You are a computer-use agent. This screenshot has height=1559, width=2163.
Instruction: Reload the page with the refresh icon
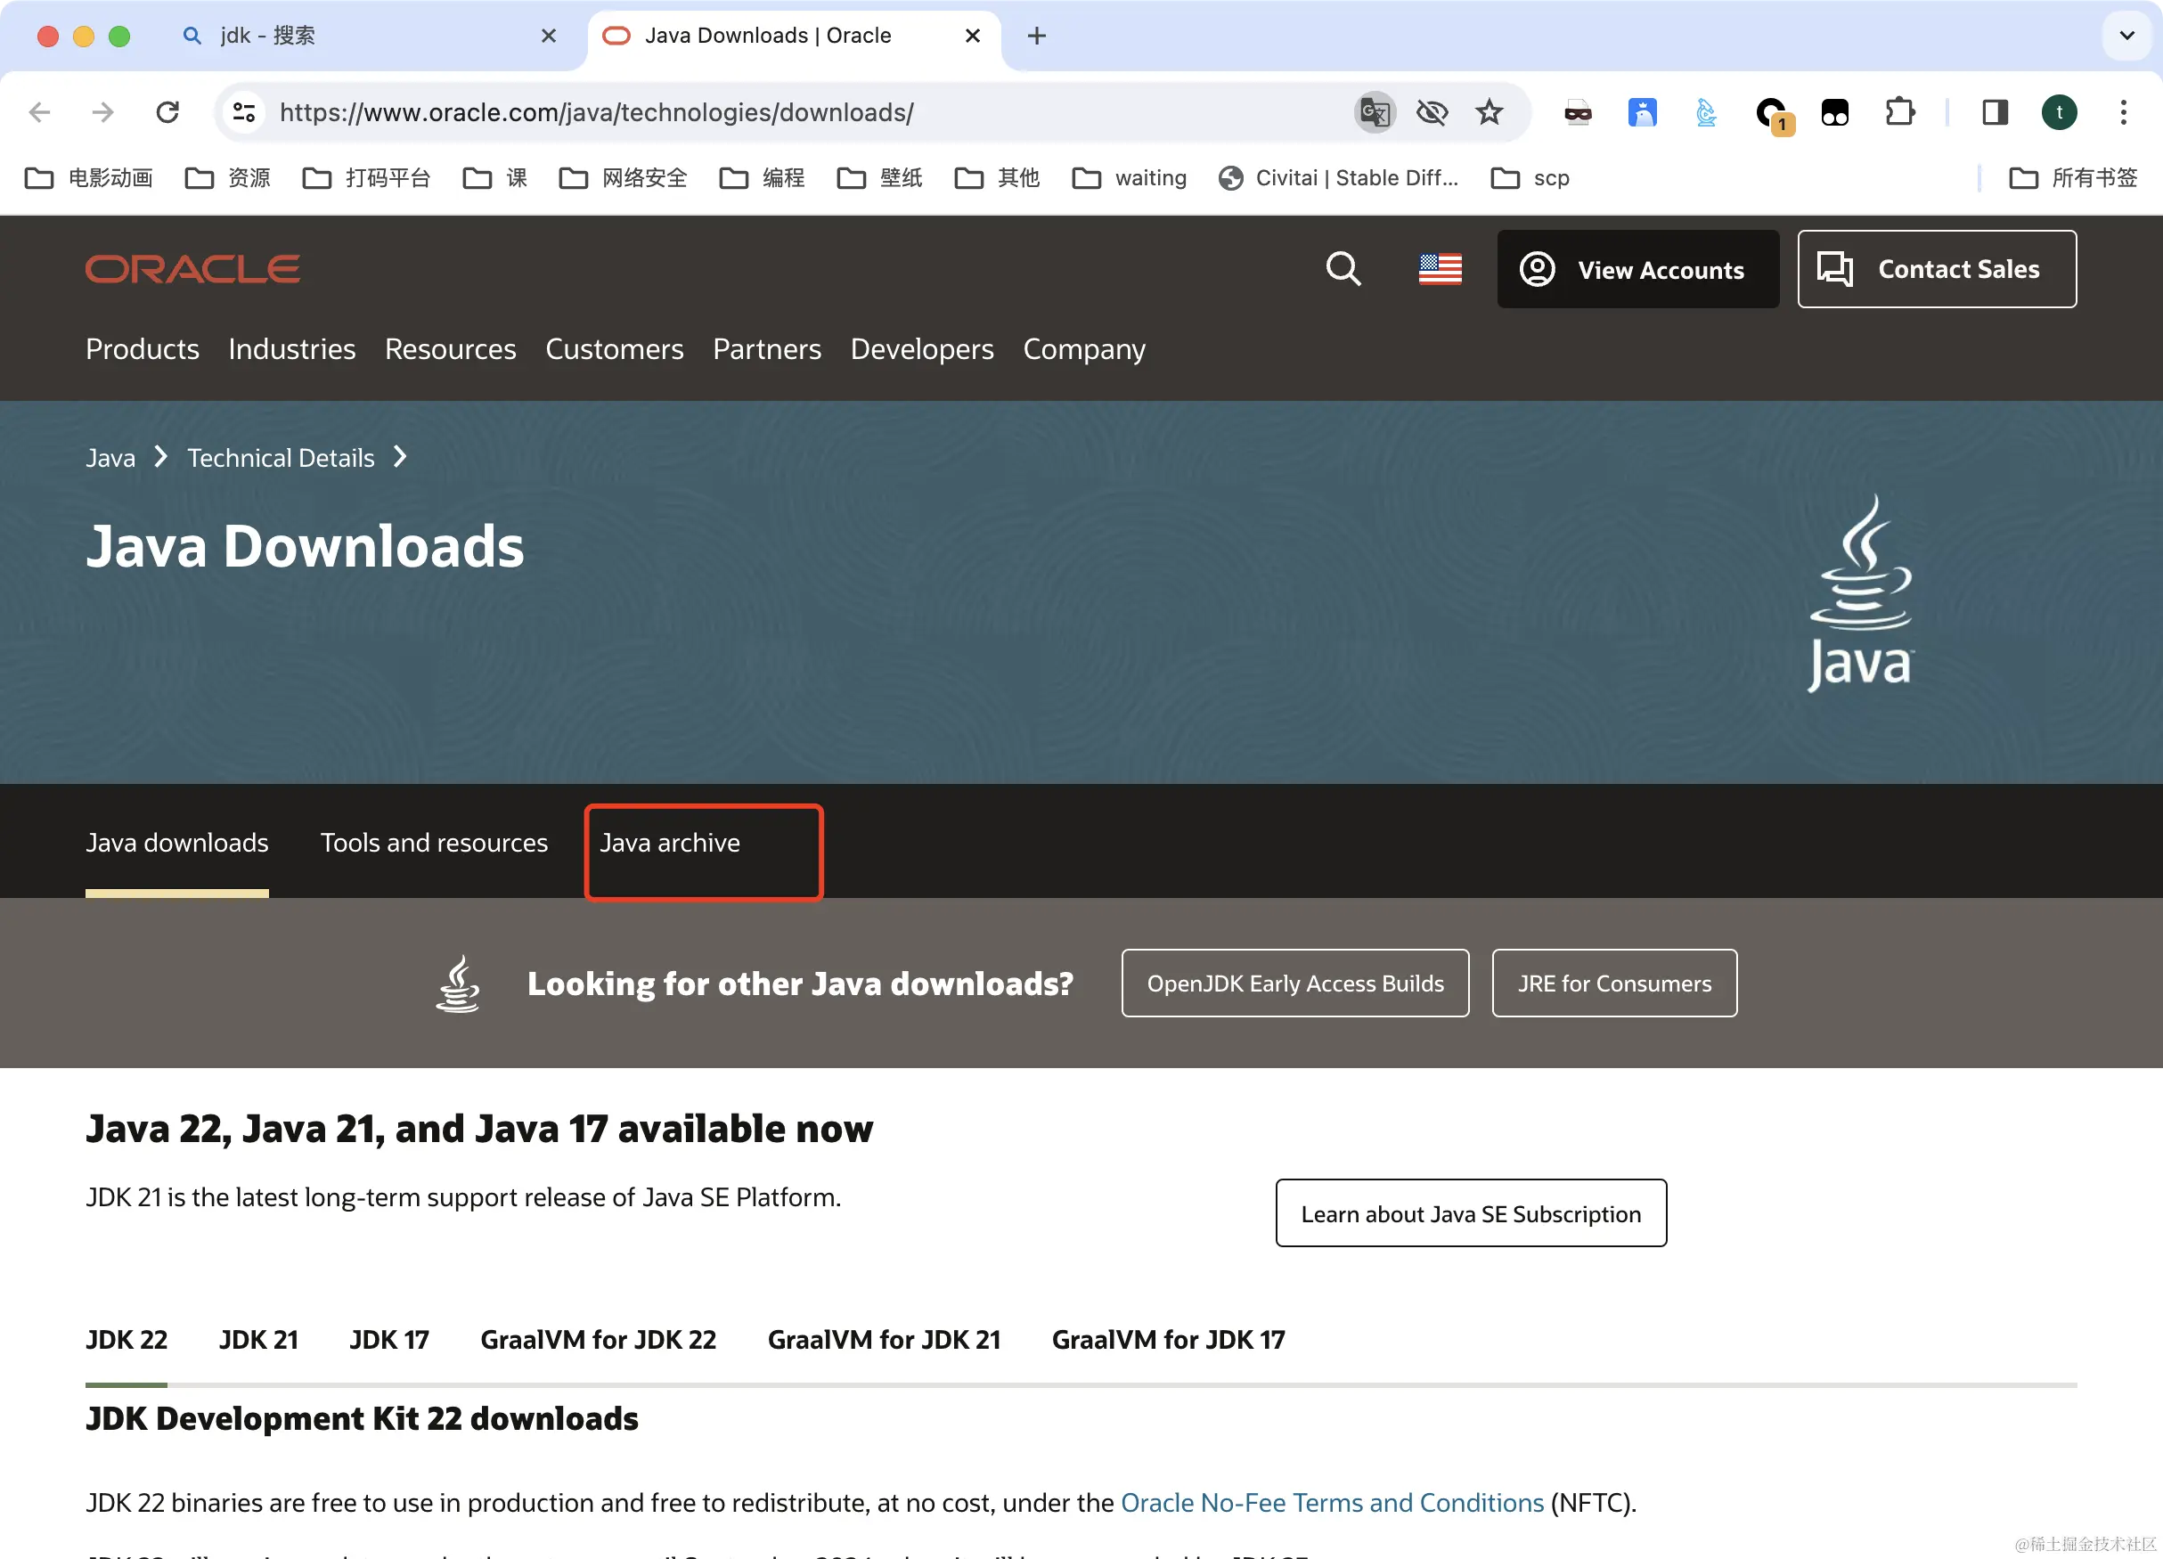[167, 112]
